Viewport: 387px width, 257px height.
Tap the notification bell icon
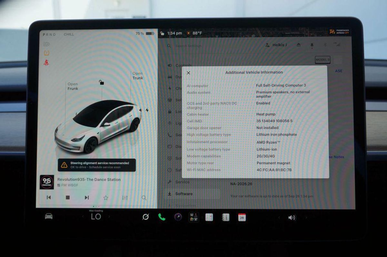(x=312, y=45)
